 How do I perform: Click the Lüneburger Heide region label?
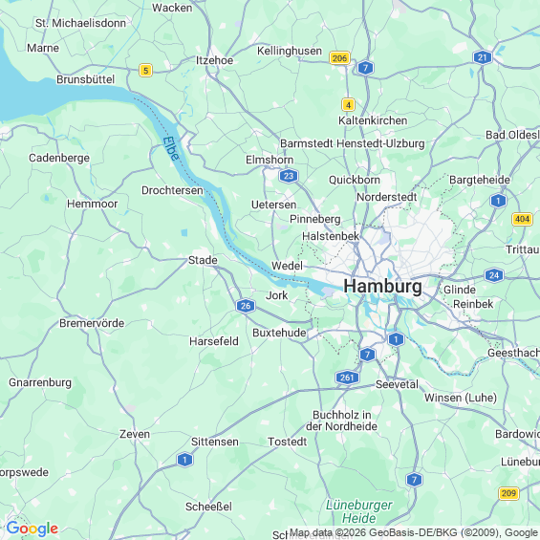click(359, 511)
